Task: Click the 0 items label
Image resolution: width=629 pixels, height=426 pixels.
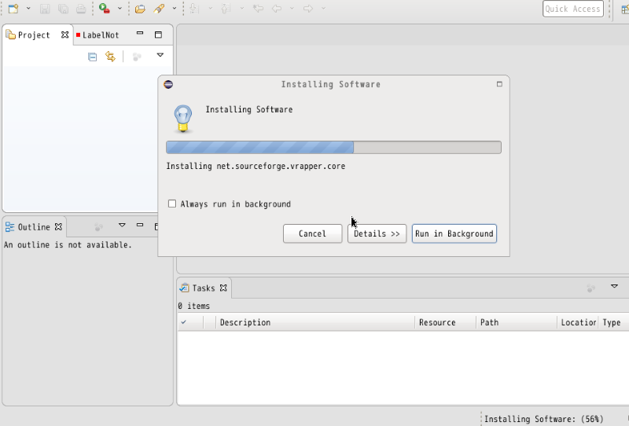Action: (193, 306)
